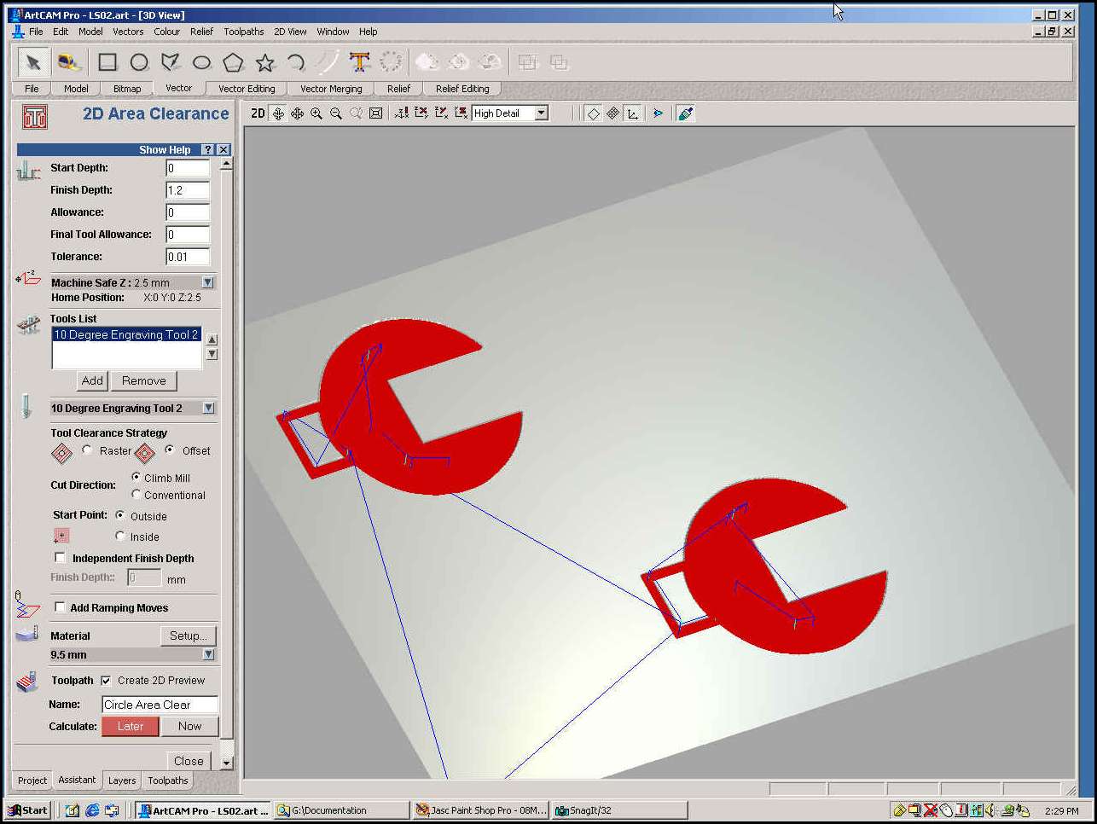Click the colour picker dropper icon
This screenshot has height=824, width=1097.
click(x=685, y=113)
